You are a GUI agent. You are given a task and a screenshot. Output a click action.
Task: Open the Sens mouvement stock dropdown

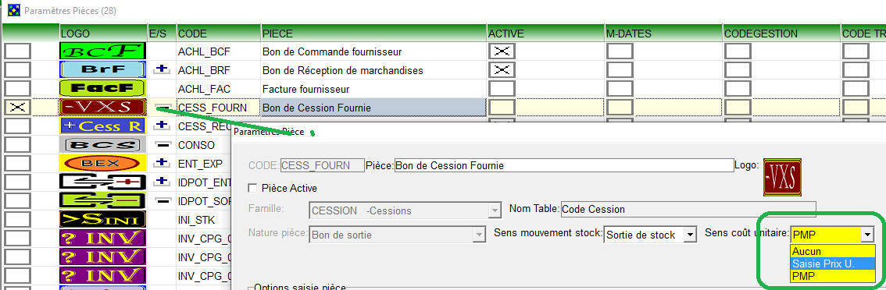(x=690, y=235)
